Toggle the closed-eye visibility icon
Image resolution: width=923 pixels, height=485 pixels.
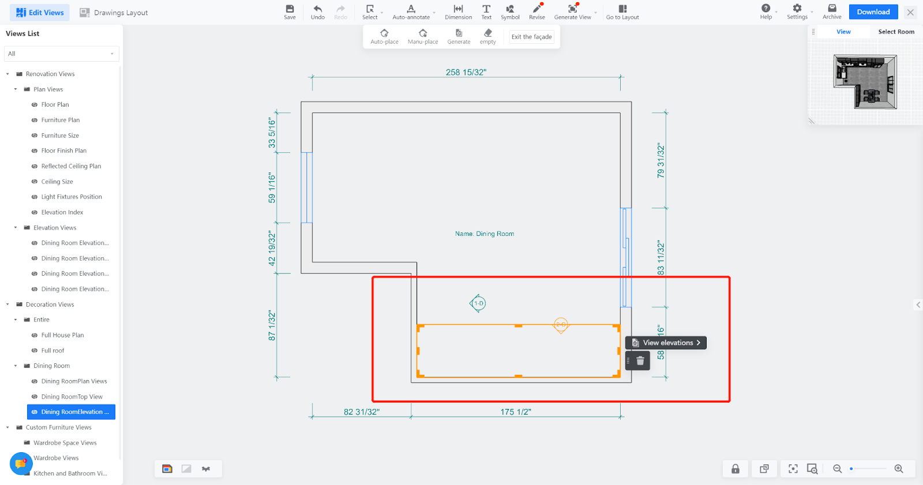(x=206, y=469)
